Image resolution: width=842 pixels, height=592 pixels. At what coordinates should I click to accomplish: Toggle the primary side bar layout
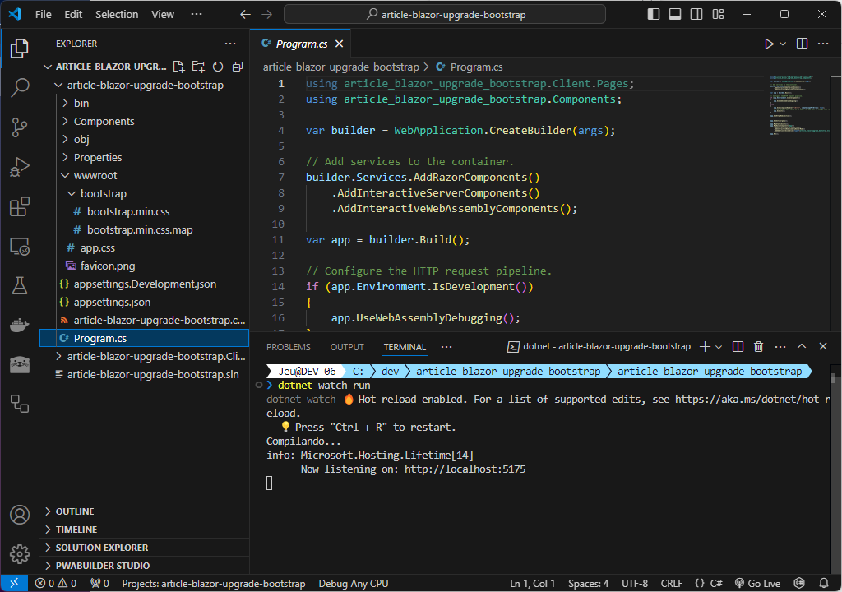(x=654, y=15)
